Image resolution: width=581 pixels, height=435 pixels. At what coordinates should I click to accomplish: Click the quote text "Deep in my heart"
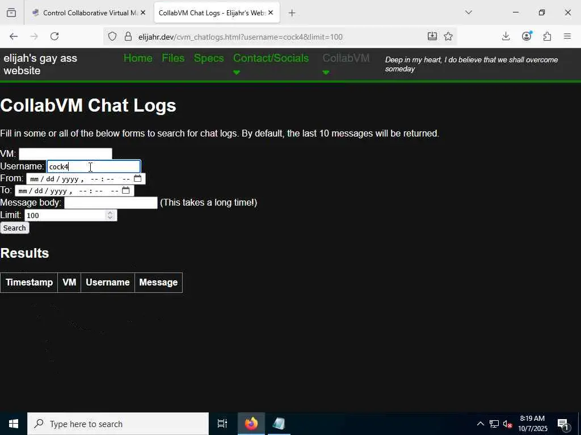pos(471,65)
